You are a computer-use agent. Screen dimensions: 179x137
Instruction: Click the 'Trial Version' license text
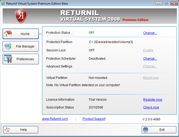pyautogui.click(x=98, y=100)
